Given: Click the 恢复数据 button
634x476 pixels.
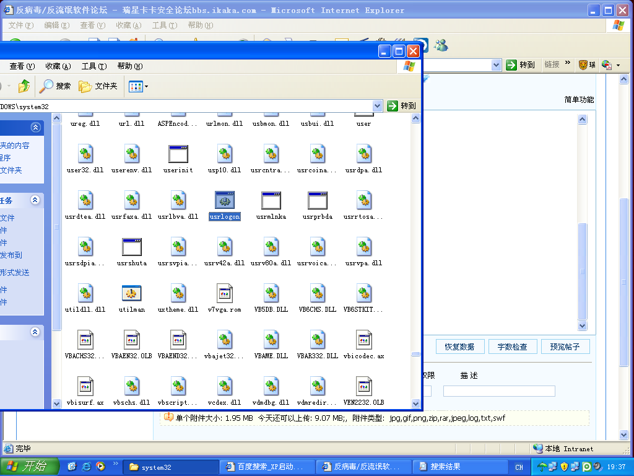Looking at the screenshot, I should click(459, 346).
